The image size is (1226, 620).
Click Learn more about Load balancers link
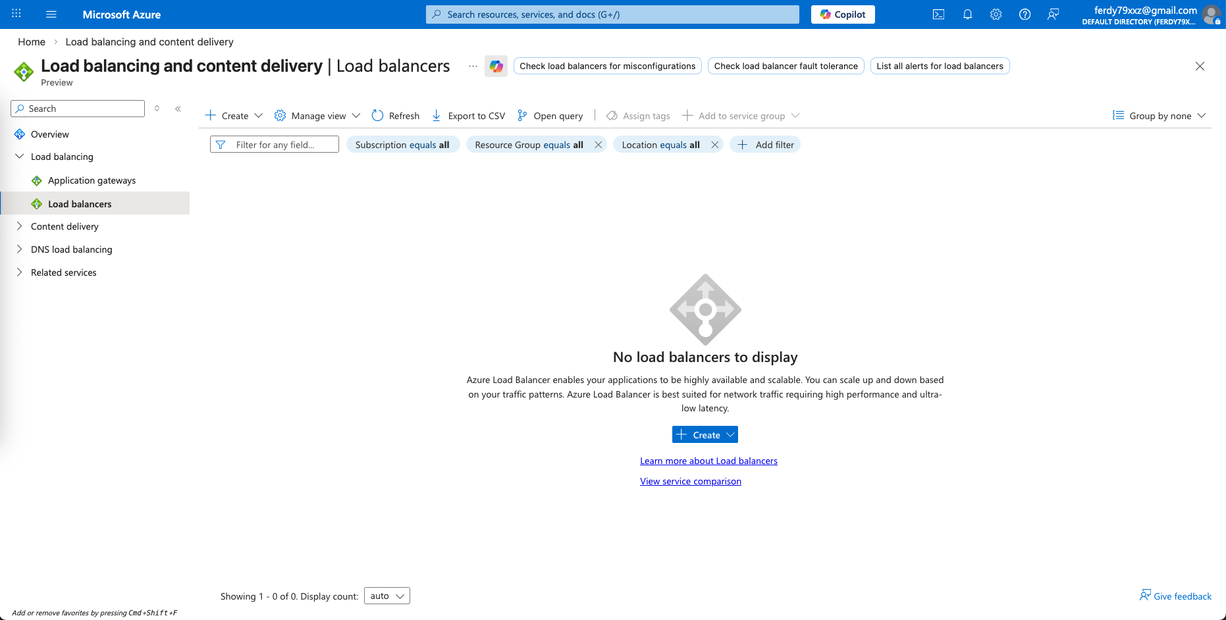click(708, 461)
